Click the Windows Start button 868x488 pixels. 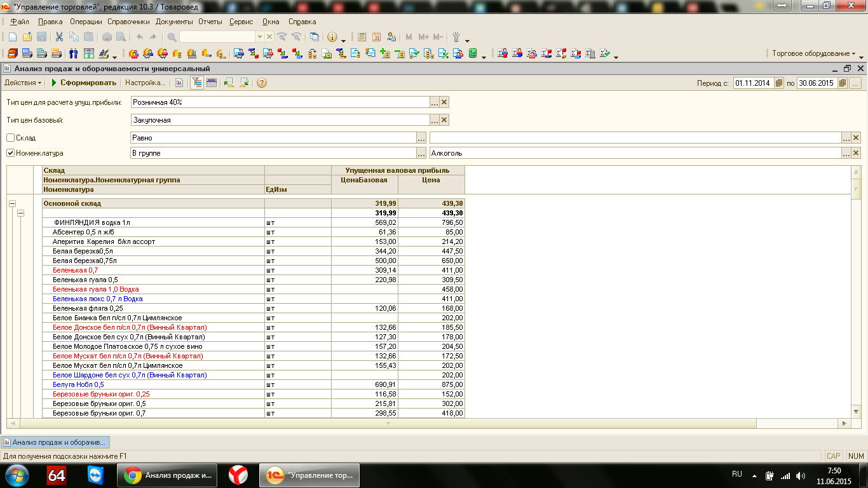pyautogui.click(x=17, y=475)
